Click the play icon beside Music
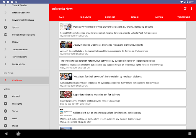196x138 pixels. click(x=5, y=126)
